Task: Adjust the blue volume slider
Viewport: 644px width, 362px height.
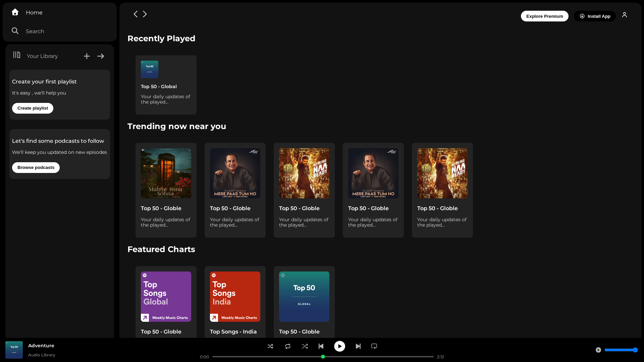Action: 621,350
